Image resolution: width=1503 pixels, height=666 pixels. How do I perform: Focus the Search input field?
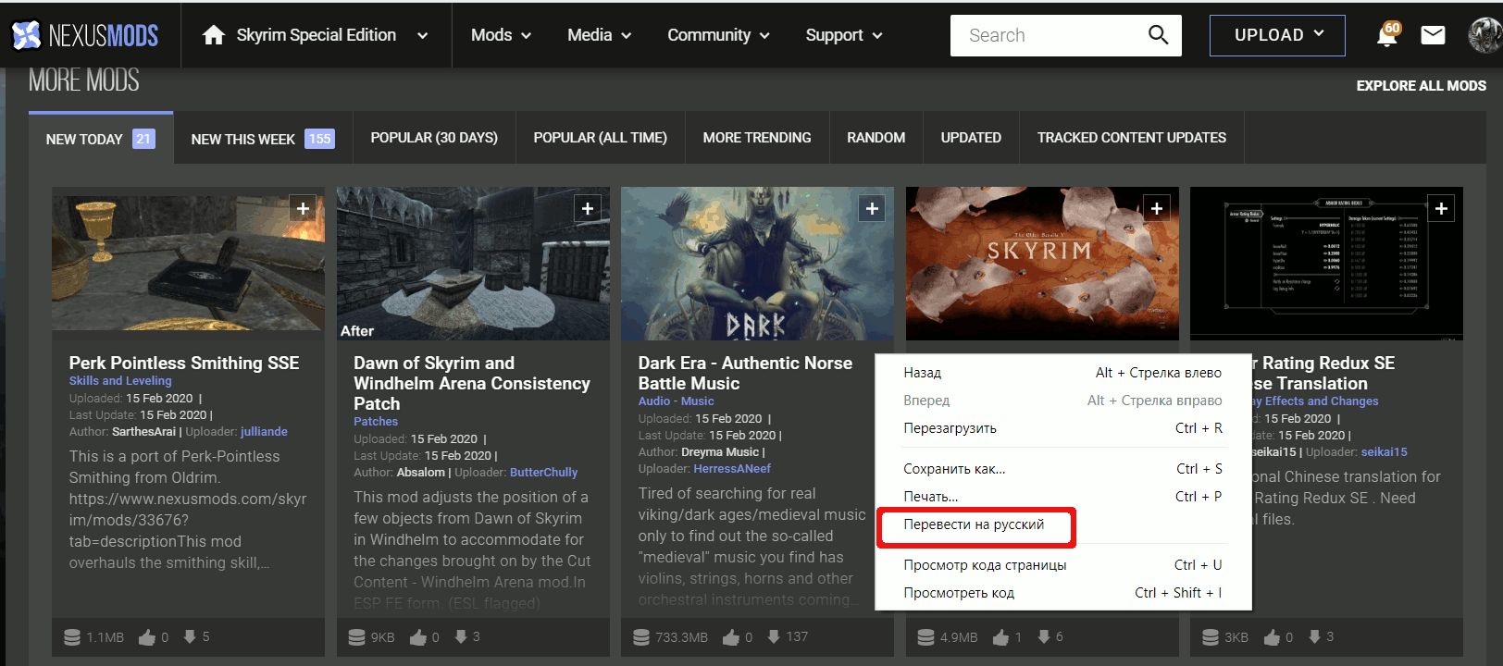click(1048, 35)
